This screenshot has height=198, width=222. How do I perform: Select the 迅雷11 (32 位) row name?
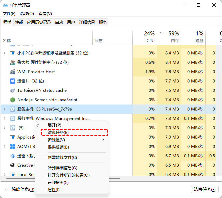pyautogui.click(x=31, y=81)
